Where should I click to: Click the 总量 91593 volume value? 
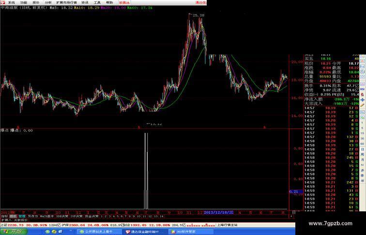point(325,77)
